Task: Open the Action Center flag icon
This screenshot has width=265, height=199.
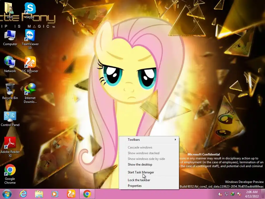Action: pos(239,194)
